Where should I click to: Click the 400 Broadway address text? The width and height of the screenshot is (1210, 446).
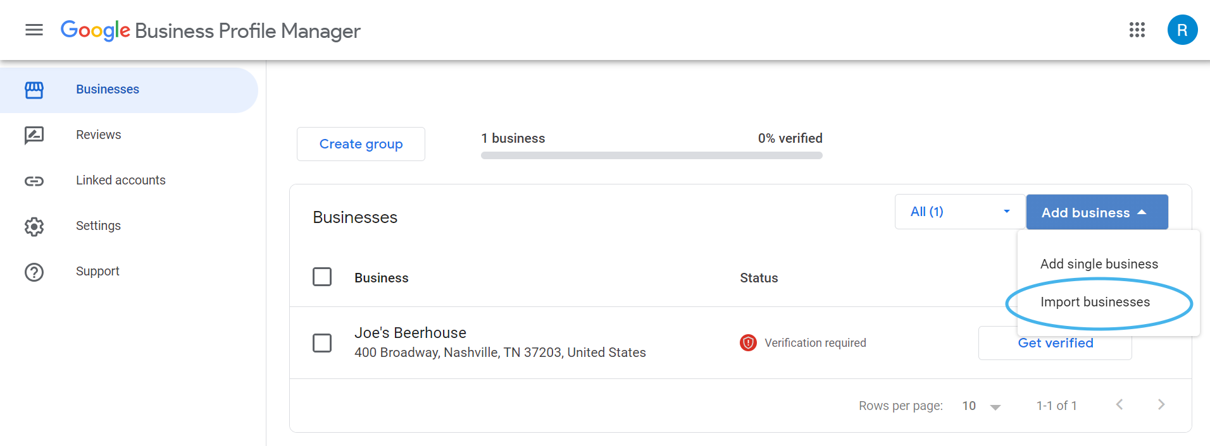point(500,353)
